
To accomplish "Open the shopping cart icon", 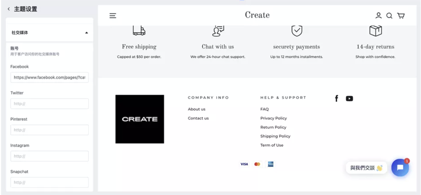I will (x=401, y=16).
